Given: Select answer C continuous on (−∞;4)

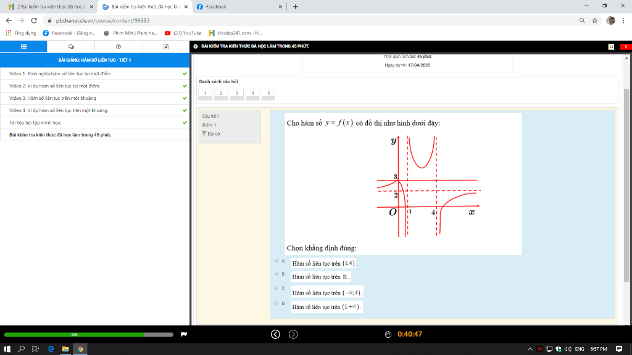Looking at the screenshot, I should [x=276, y=288].
